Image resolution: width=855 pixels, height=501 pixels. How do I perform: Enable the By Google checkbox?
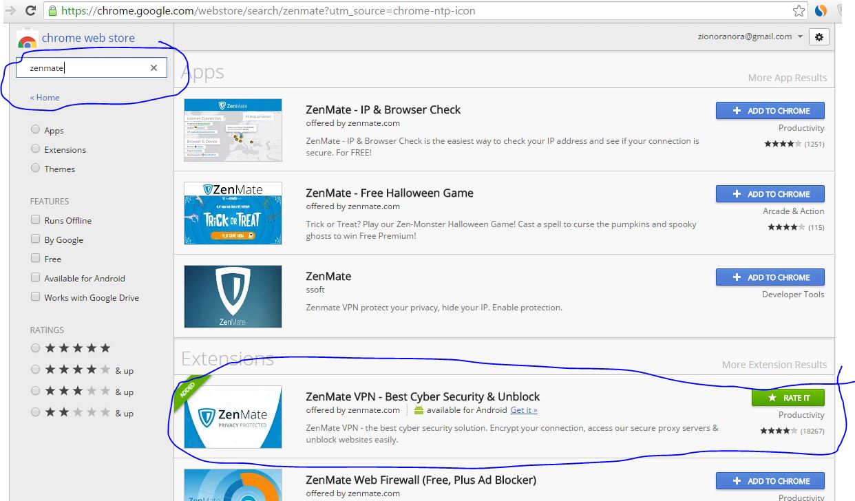[35, 239]
